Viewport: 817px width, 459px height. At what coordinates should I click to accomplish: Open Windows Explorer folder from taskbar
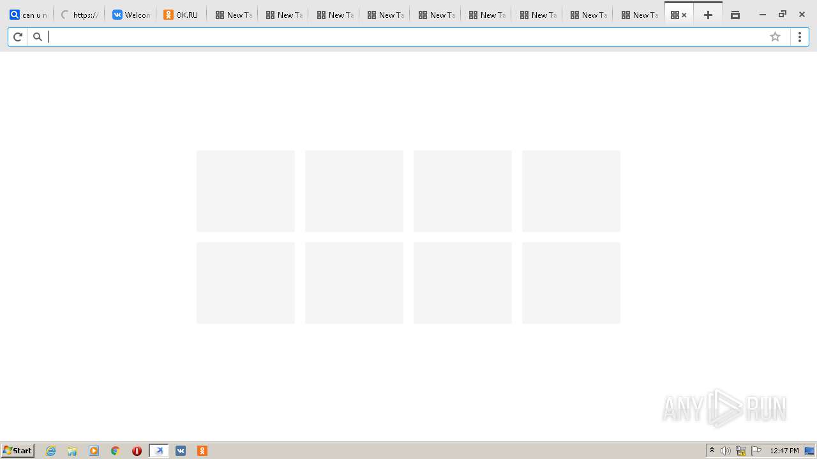[x=72, y=451]
